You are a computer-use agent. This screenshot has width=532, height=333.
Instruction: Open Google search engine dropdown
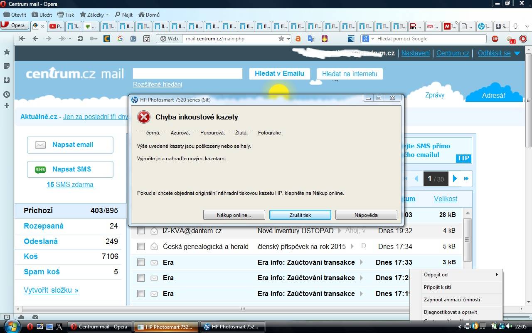point(368,39)
